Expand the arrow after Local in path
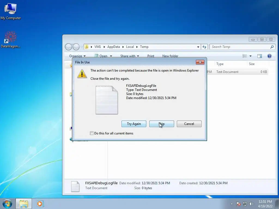Screen dimensions: 279x209 coord(137,47)
